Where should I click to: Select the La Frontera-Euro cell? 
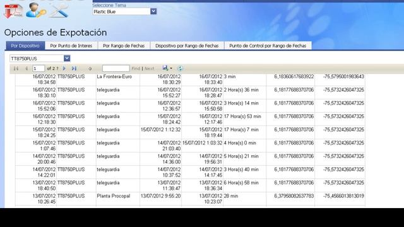point(118,79)
